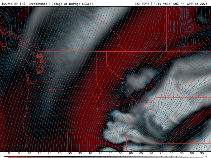
Task: Select the 45 value on the color scale
Action: tap(100, 153)
